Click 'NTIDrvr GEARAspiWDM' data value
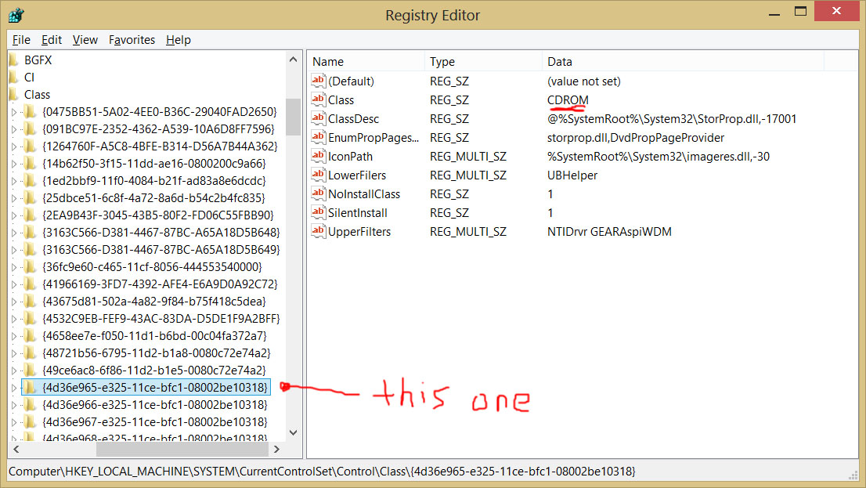This screenshot has height=488, width=866. 609,232
